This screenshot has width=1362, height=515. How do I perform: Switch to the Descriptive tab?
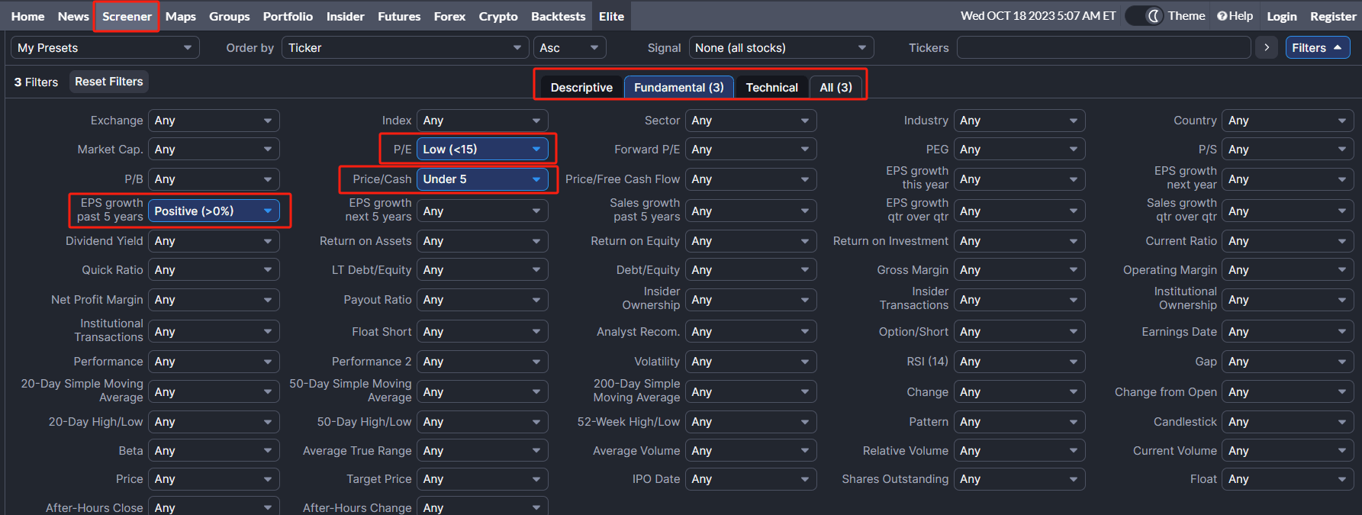581,87
